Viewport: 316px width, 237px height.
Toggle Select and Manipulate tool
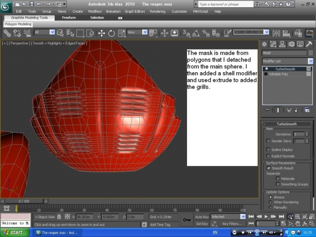pyautogui.click(x=164, y=33)
